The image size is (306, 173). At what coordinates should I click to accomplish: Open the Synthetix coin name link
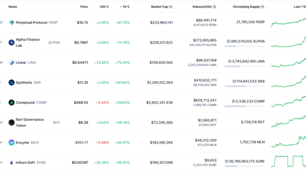(x=24, y=82)
